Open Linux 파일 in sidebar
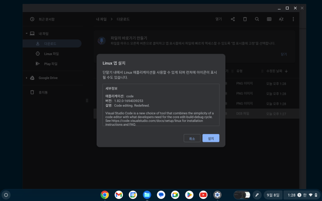This screenshot has width=322, height=201. [51, 54]
